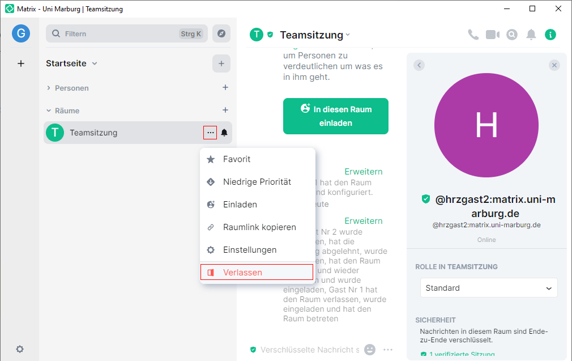Image resolution: width=572 pixels, height=361 pixels.
Task: Click the 1 verifizierte Sitzung link
Action: click(462, 354)
